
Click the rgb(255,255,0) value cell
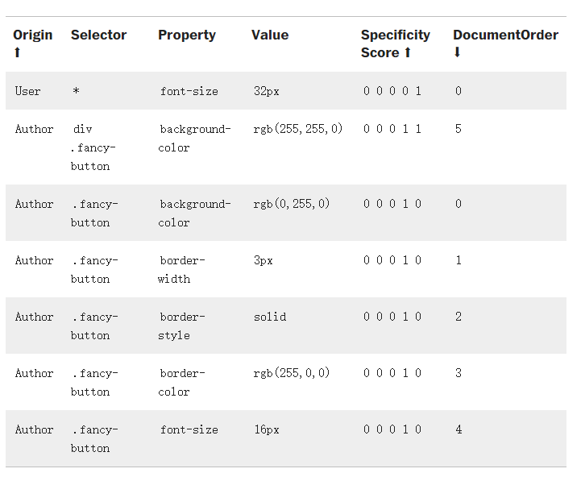tap(297, 129)
